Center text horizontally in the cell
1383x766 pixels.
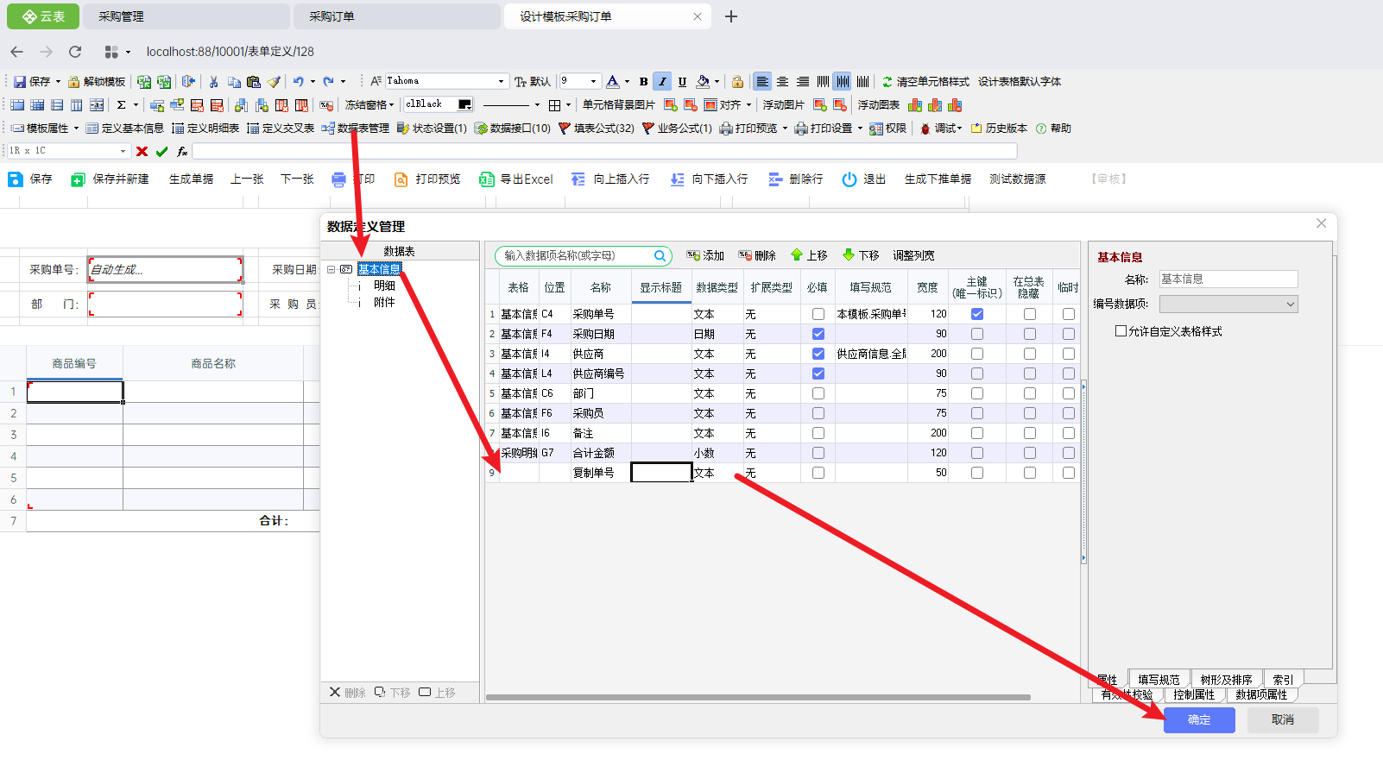[x=783, y=81]
